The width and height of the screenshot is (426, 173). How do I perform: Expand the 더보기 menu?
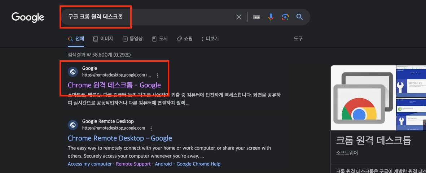pos(210,39)
